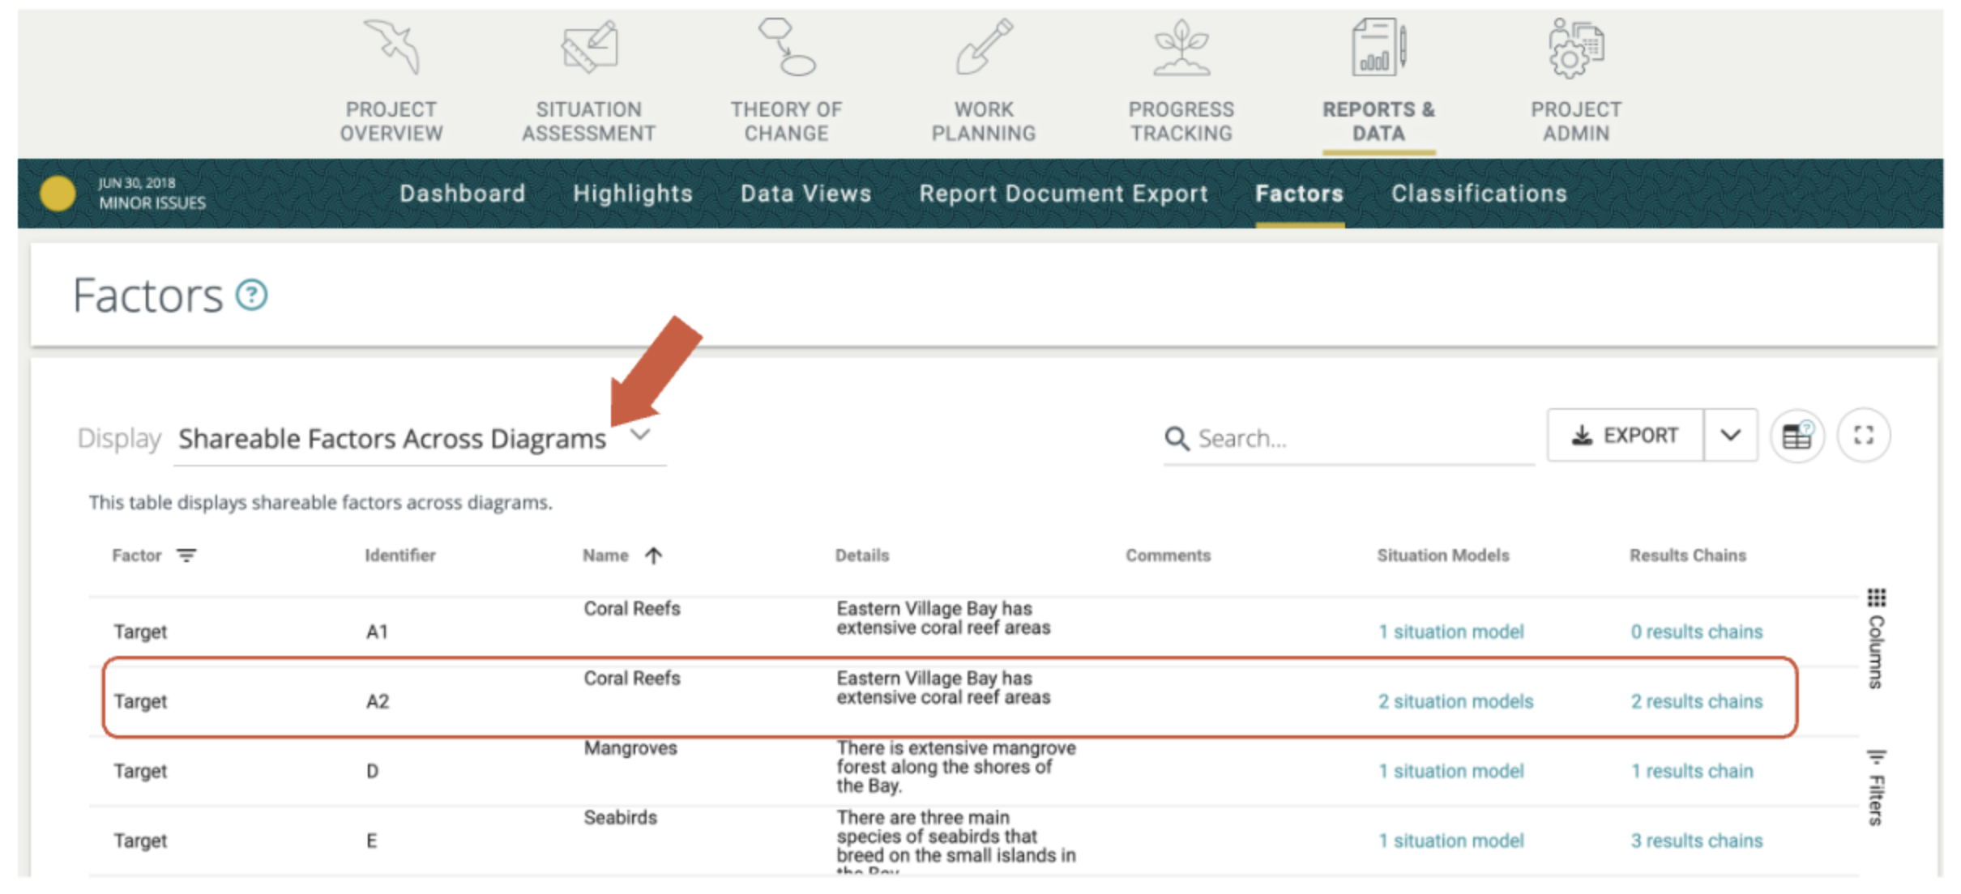1961x894 pixels.
Task: Click the table view settings icon
Action: [x=1797, y=436]
